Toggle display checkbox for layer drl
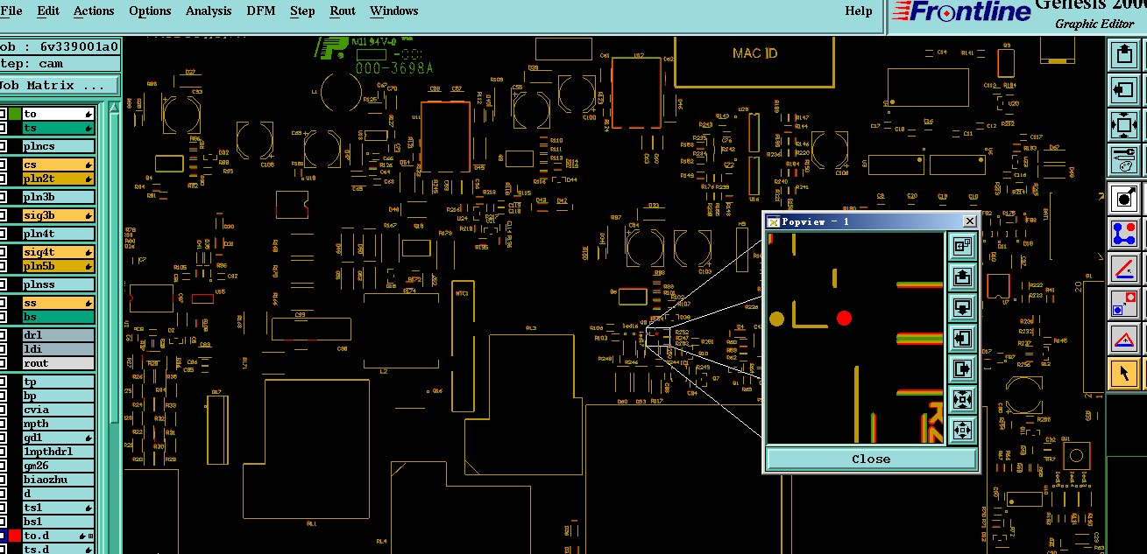Image resolution: width=1147 pixels, height=554 pixels. (4, 335)
